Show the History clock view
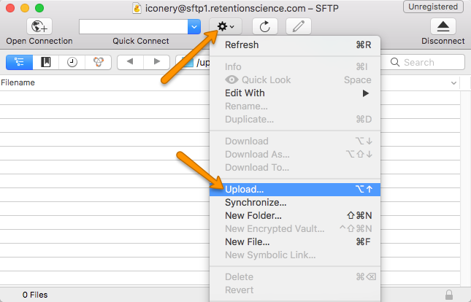 (x=72, y=62)
